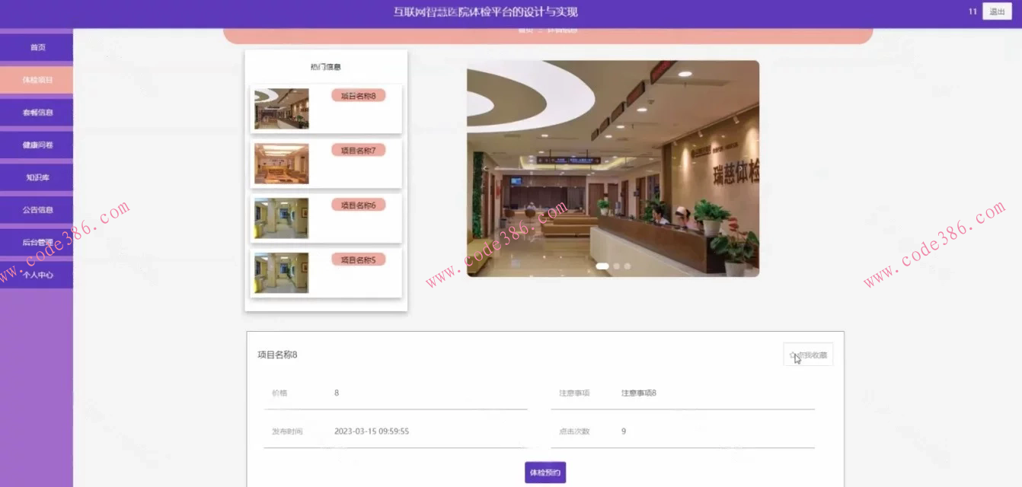The height and width of the screenshot is (487, 1022).
Task: Open 套餐信息 from the sidebar
Action: (37, 112)
